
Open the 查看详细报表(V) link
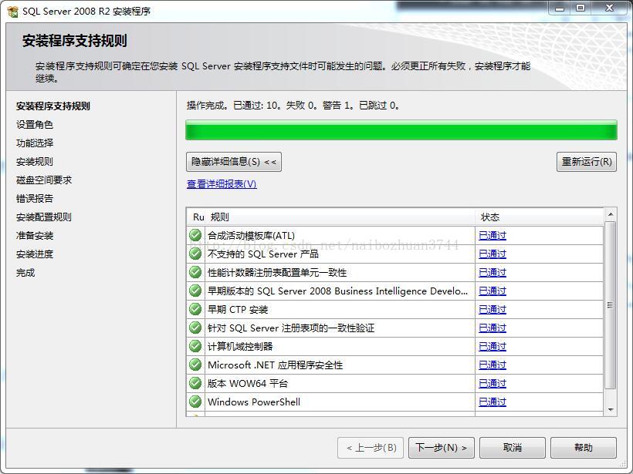point(222,184)
